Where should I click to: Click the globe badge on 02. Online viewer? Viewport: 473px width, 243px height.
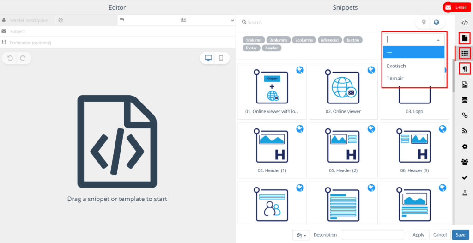tap(371, 70)
